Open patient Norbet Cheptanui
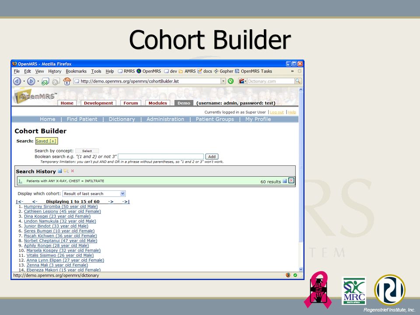Screen dimensions: 420x315 (60, 241)
